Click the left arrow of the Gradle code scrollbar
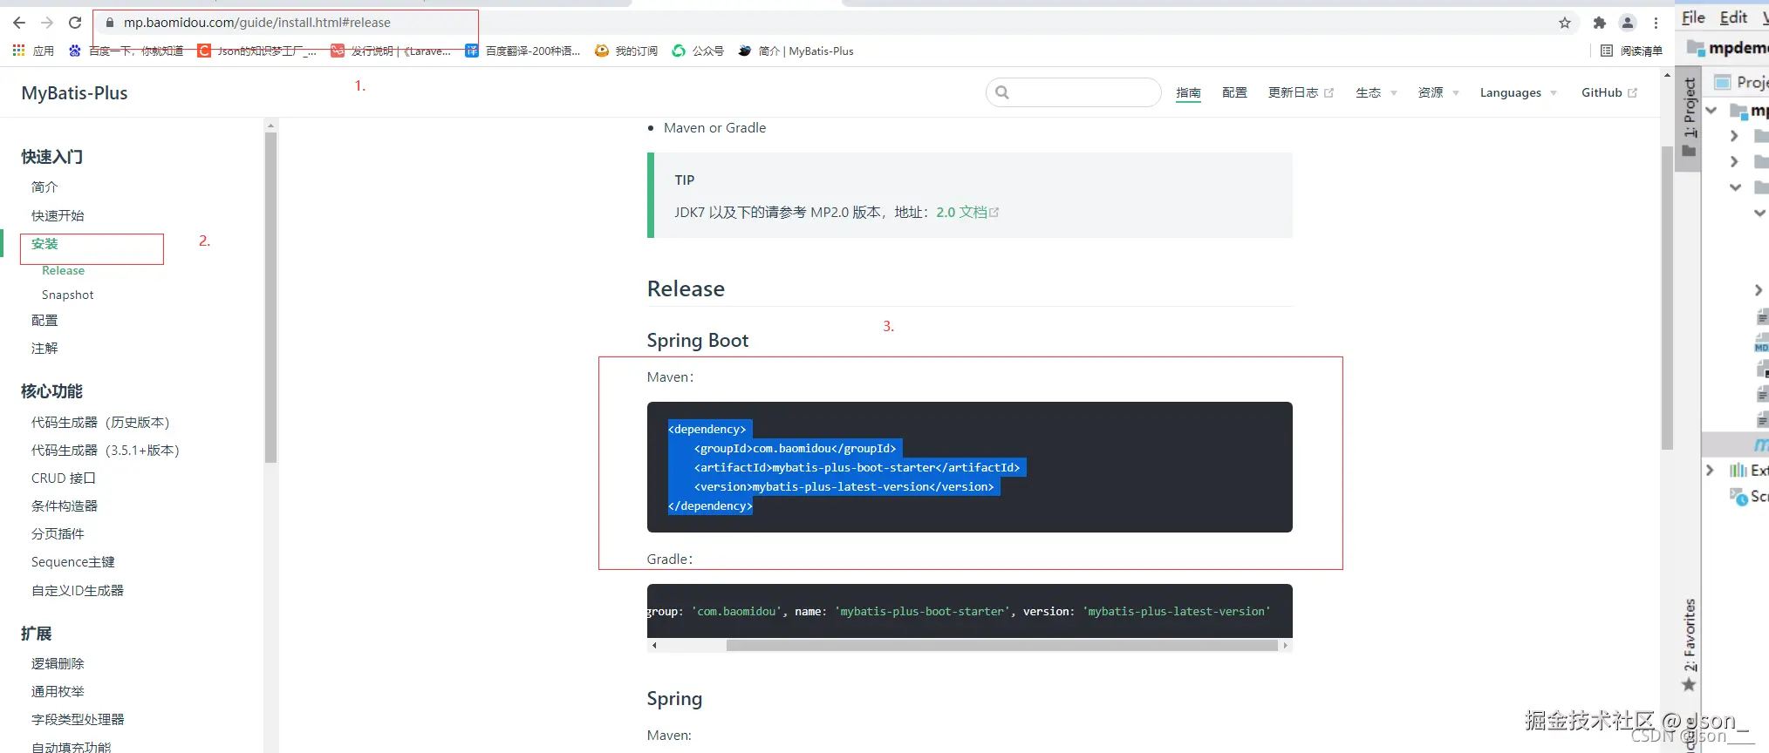Image resolution: width=1769 pixels, height=753 pixels. 654,646
